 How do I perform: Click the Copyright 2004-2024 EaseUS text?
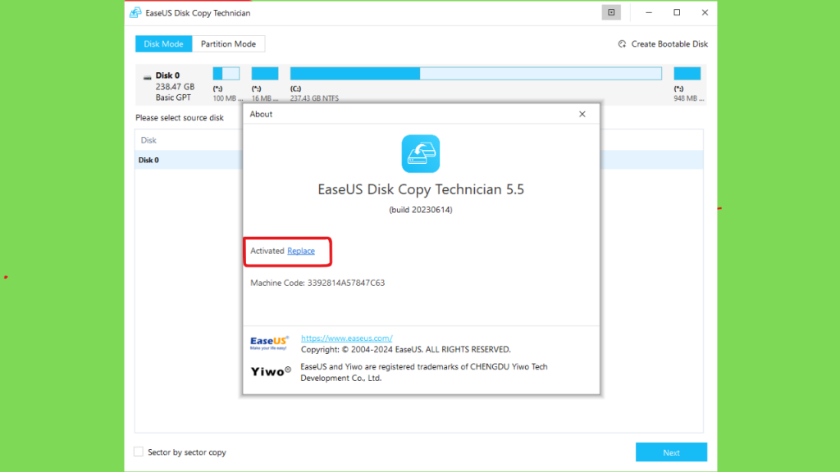click(405, 349)
